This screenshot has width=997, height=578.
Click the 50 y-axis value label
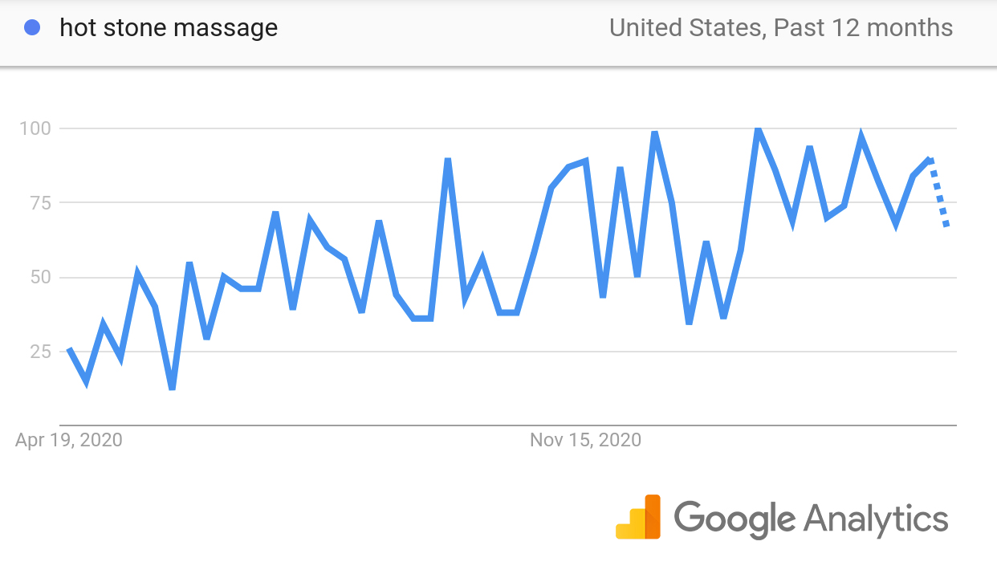40,278
